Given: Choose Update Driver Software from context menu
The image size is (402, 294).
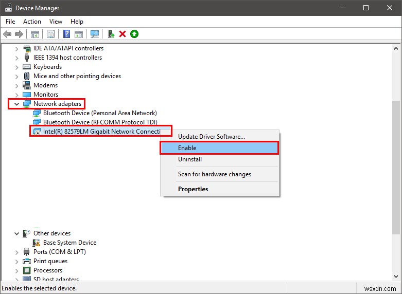Looking at the screenshot, I should [220, 137].
